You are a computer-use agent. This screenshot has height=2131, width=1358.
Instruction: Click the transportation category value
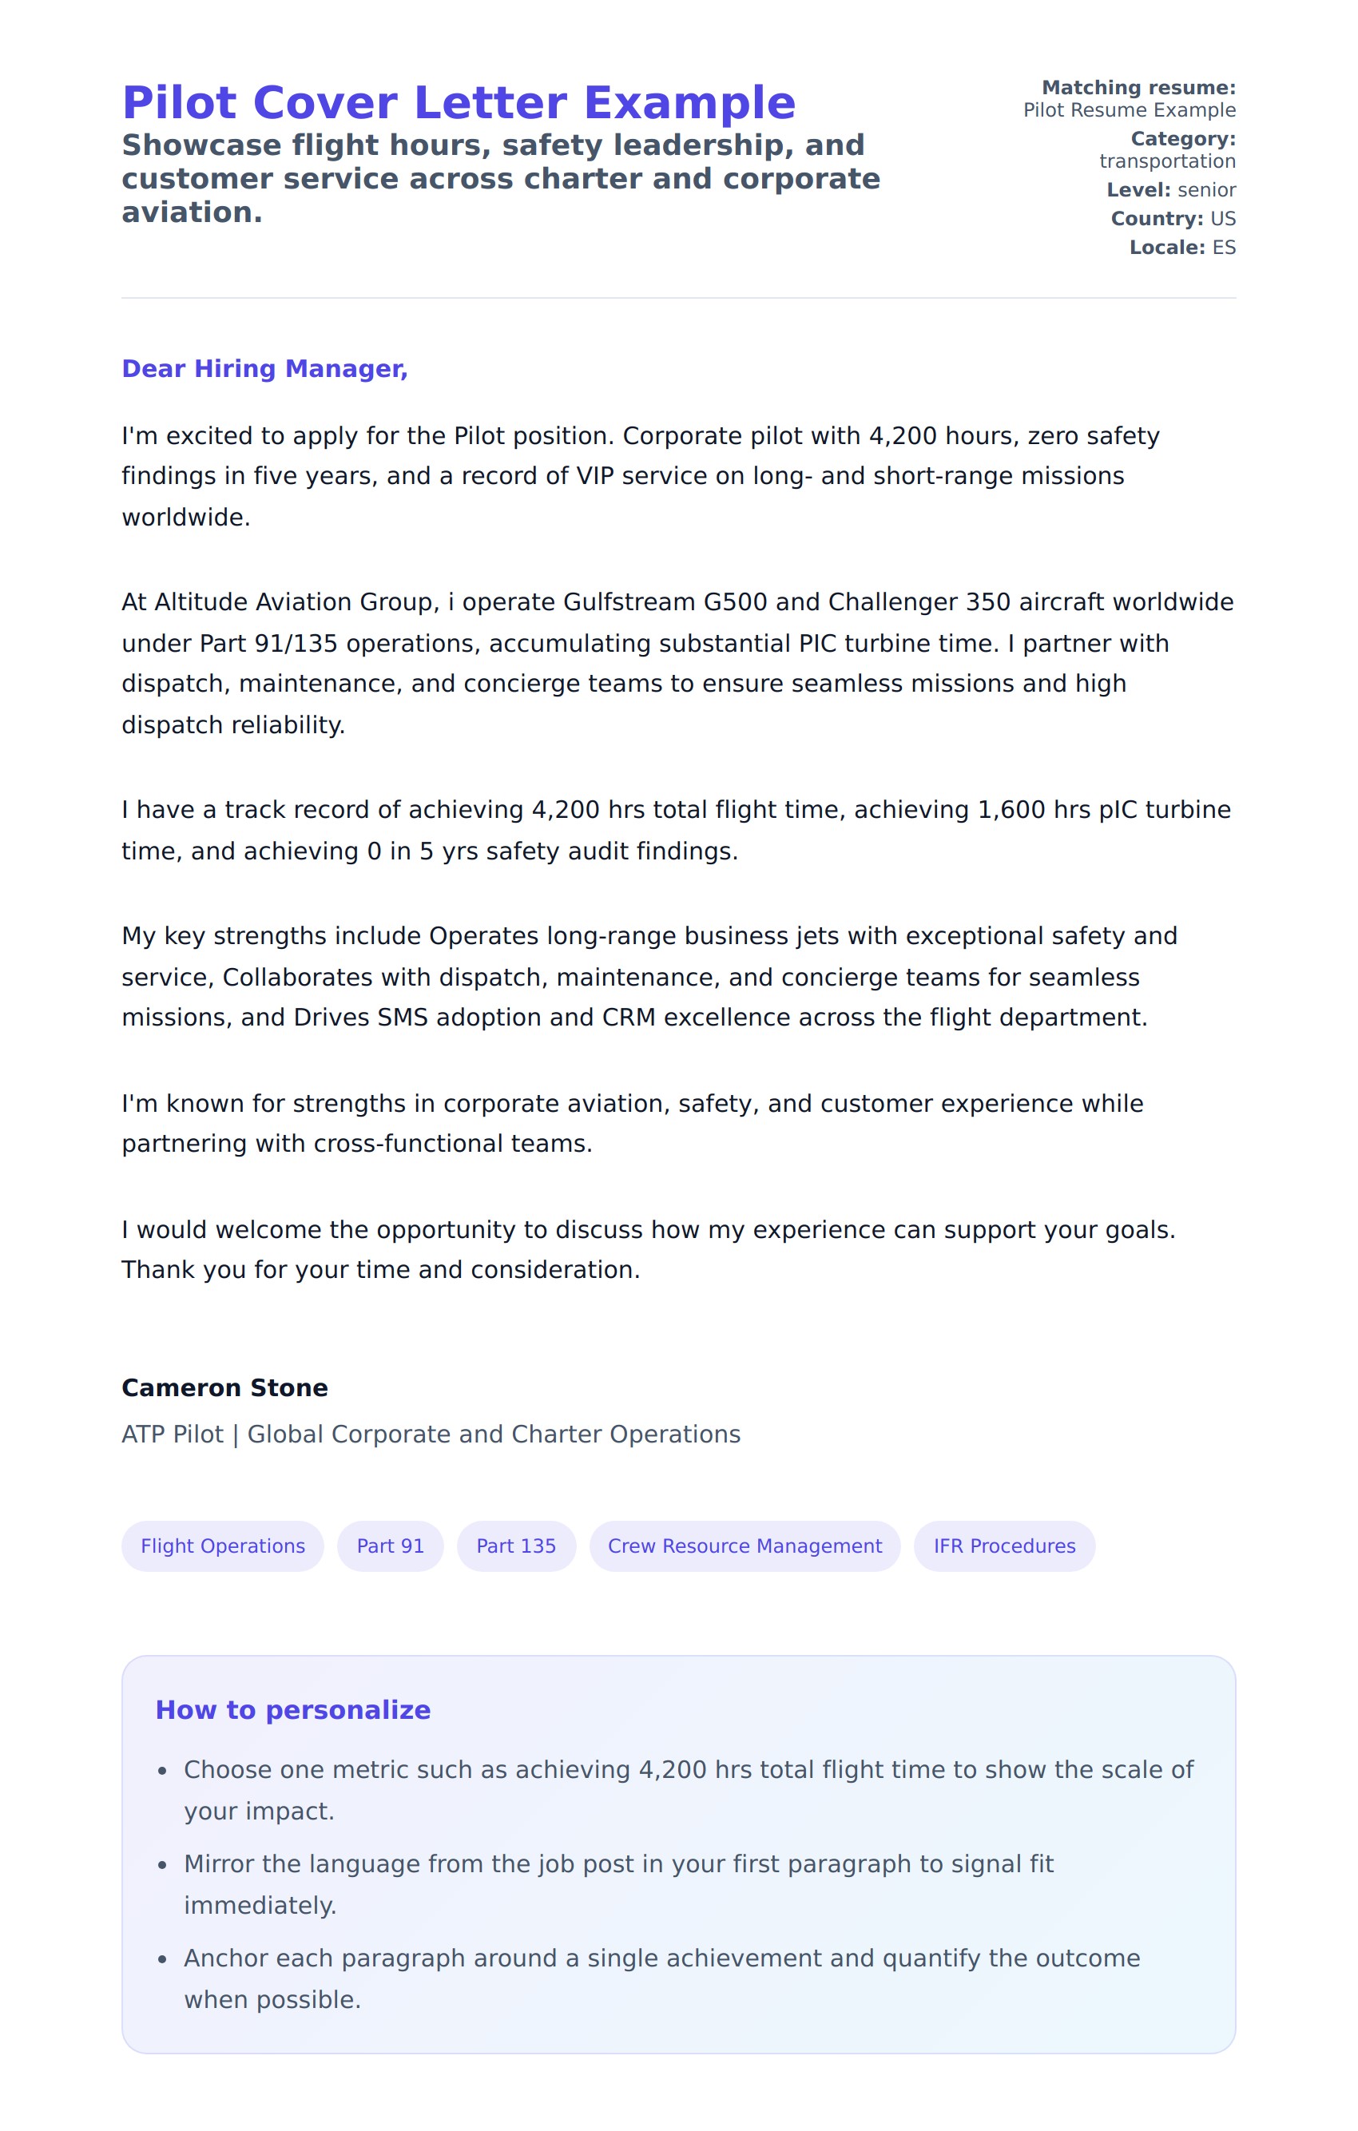tap(1167, 162)
